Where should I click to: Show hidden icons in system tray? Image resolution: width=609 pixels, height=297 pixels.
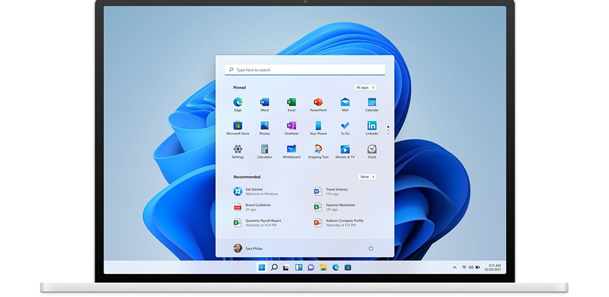coord(454,267)
